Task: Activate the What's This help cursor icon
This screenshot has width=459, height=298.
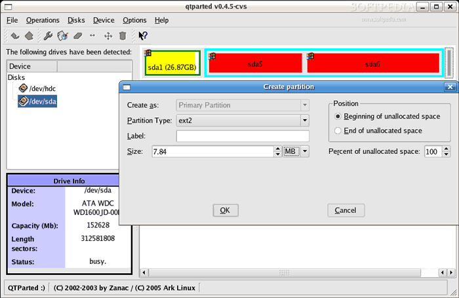Action: point(143,35)
